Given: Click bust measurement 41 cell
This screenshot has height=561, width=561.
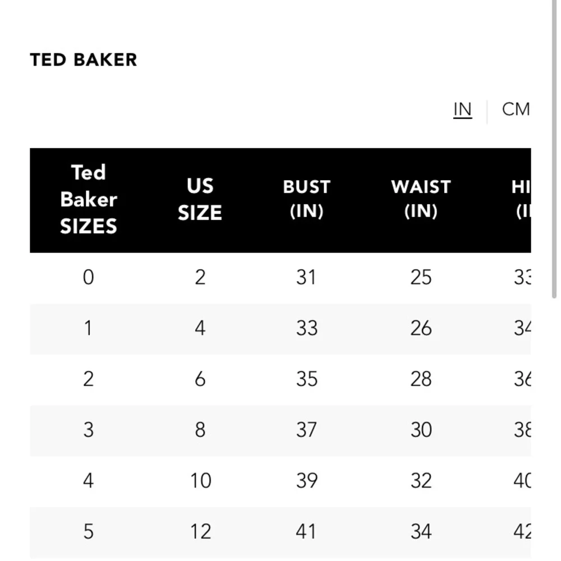Looking at the screenshot, I should point(306,531).
